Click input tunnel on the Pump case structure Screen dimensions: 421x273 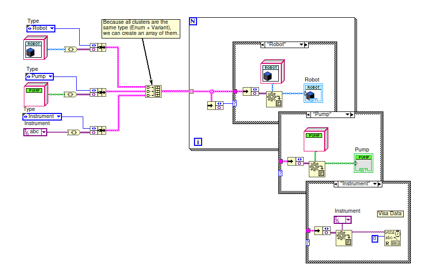(280, 161)
